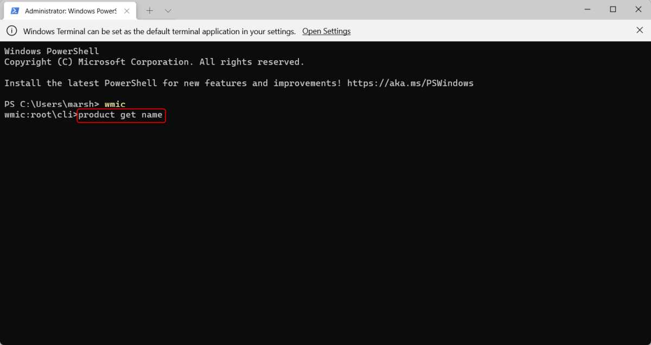Select the Administrator: Windows PowerShell tab
651x345 pixels.
click(x=71, y=10)
